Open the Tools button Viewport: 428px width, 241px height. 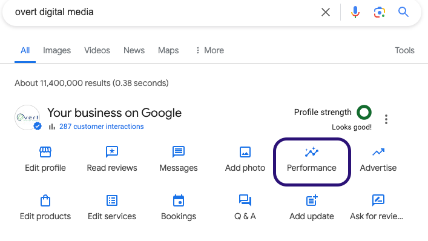click(404, 50)
